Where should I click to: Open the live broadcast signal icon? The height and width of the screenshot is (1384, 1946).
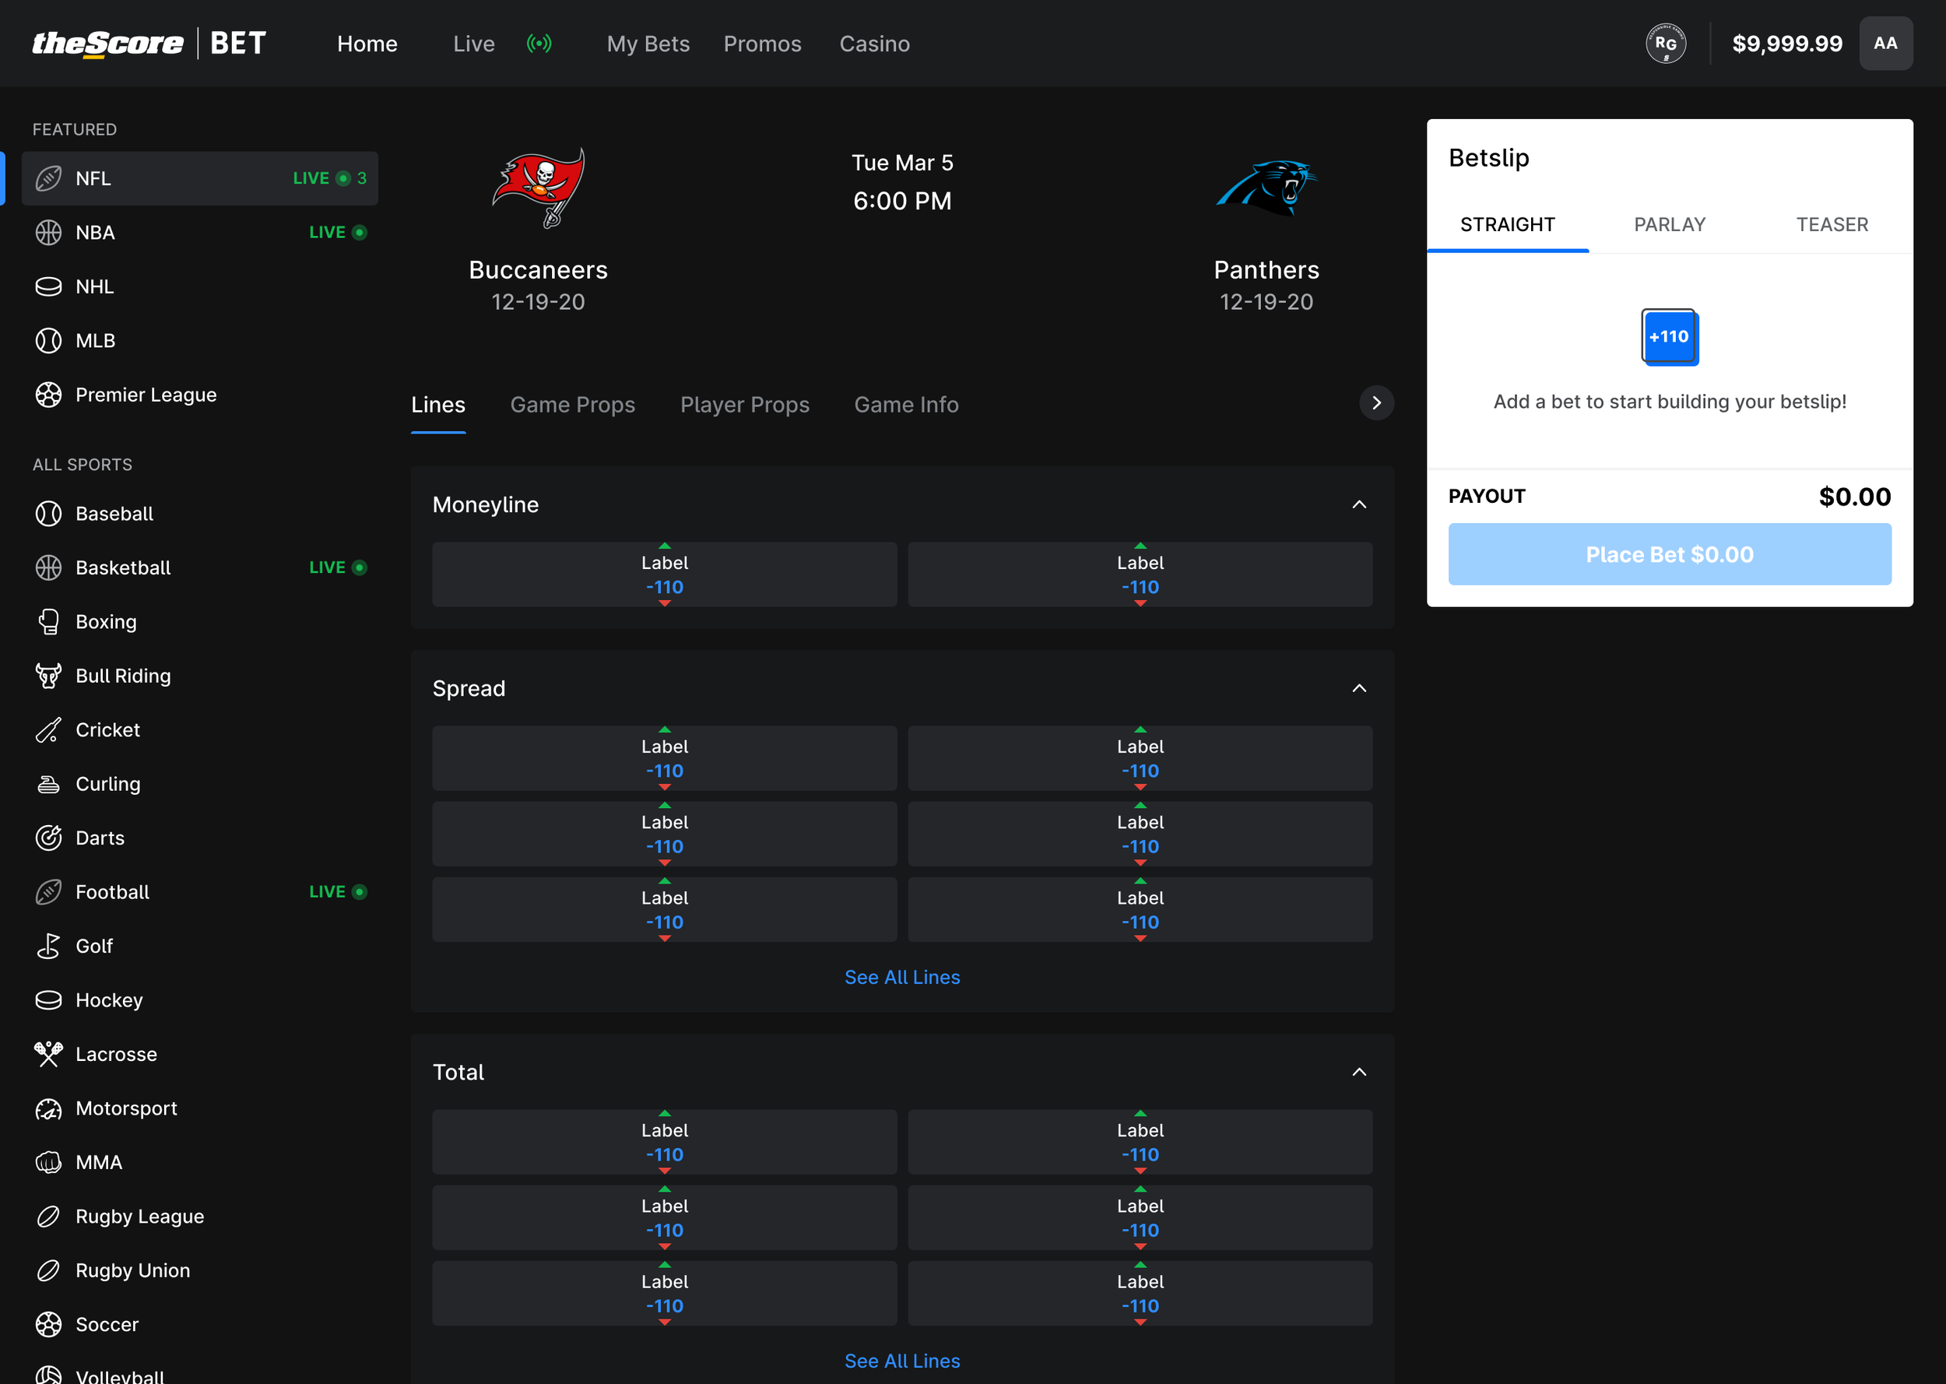tap(539, 44)
